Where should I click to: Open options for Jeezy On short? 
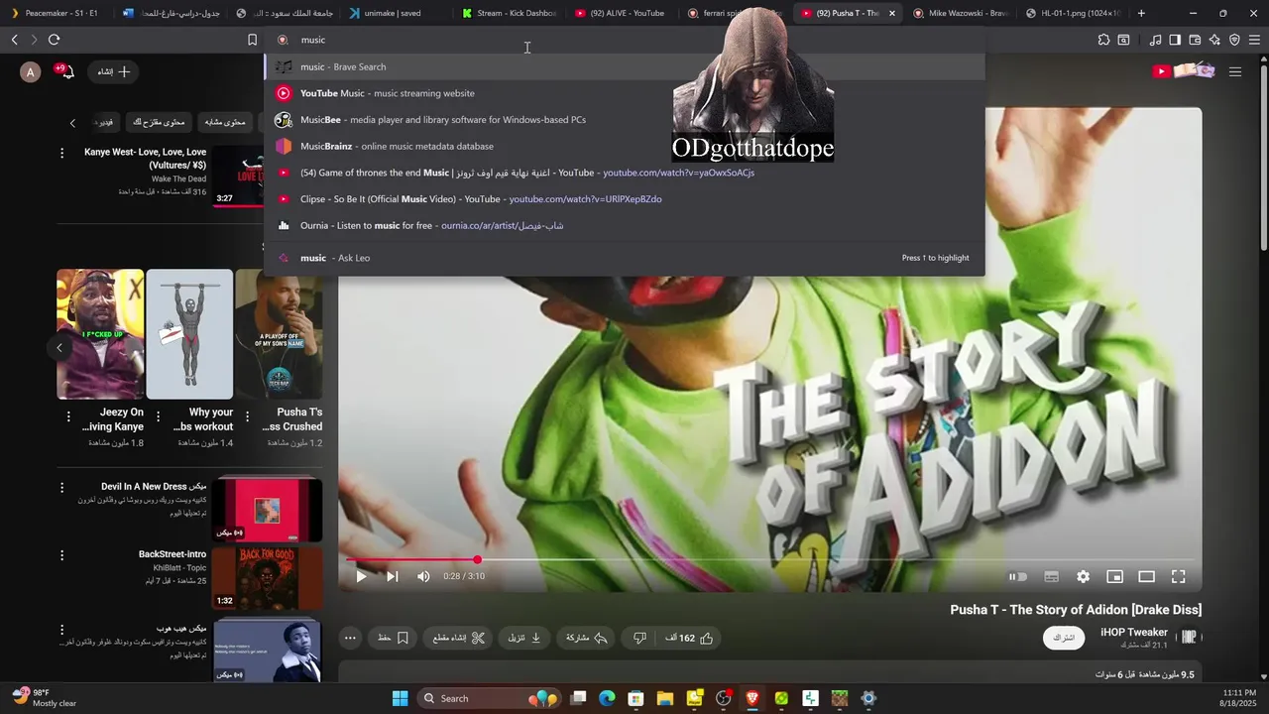[x=68, y=416]
